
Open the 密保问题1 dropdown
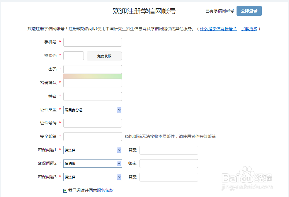(92, 150)
